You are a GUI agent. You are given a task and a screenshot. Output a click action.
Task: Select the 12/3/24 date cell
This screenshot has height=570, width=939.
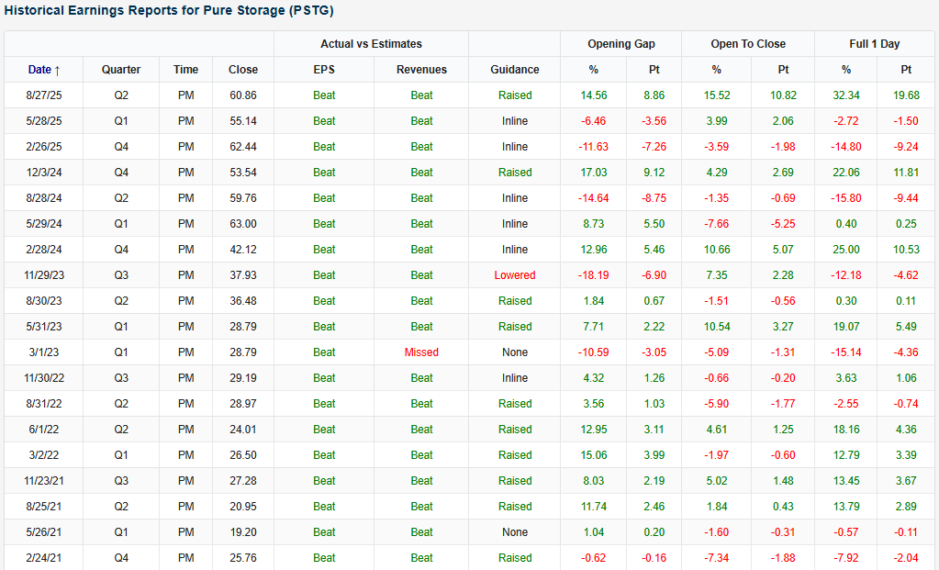(44, 173)
